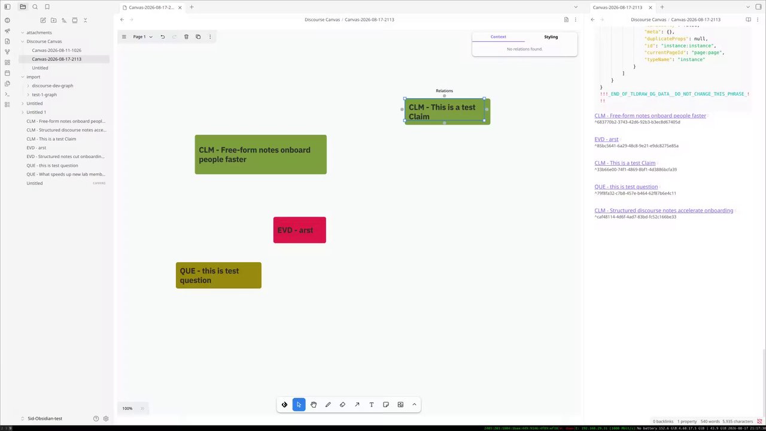
Task: Click the auto-reveal current file icon
Action: [74, 20]
